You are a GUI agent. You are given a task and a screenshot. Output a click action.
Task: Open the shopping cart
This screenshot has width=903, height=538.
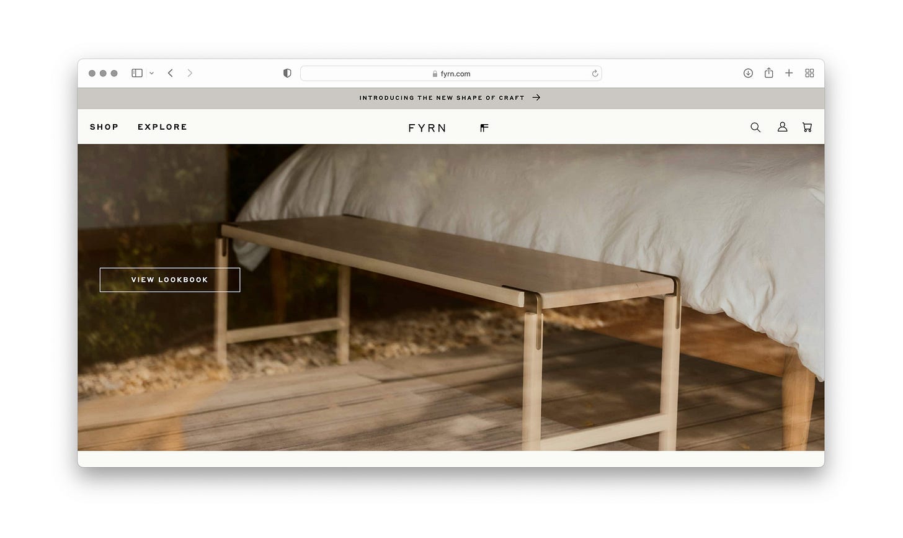click(x=807, y=127)
